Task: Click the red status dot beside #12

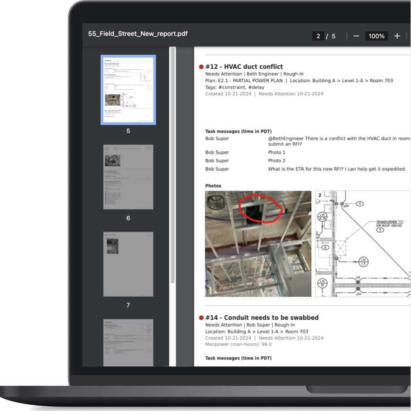Action: coord(202,67)
